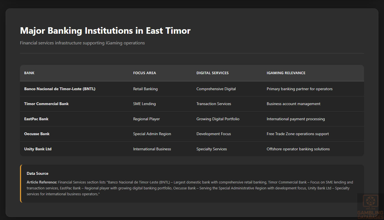Click the Article Reference label
Image resolution: width=384 pixels, height=220 pixels.
(x=42, y=182)
